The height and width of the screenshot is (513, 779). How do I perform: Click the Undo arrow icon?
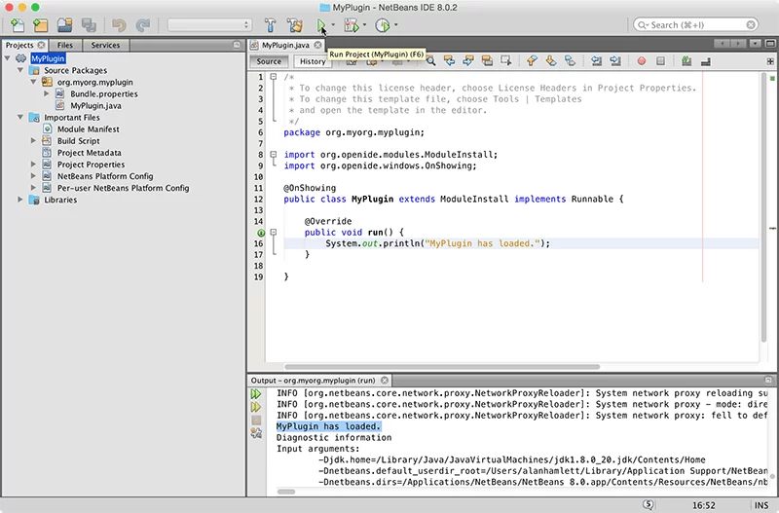(x=119, y=25)
